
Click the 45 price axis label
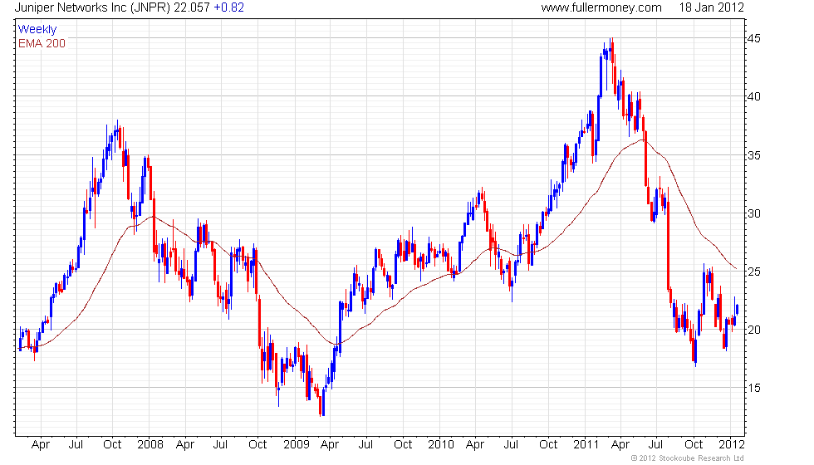coord(754,38)
